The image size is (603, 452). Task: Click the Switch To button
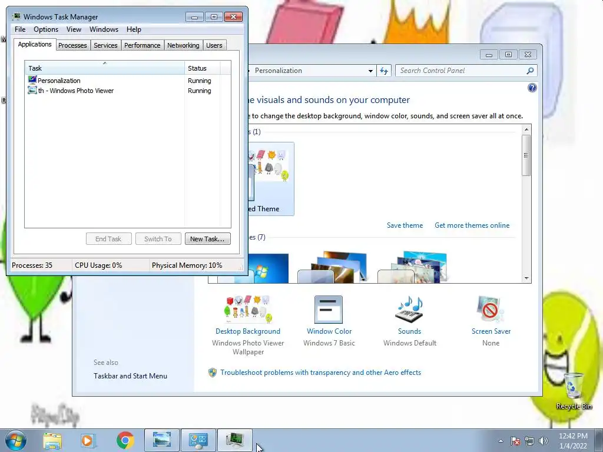click(158, 239)
